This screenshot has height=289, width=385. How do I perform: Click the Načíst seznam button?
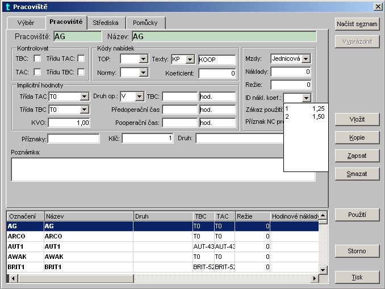pos(357,24)
